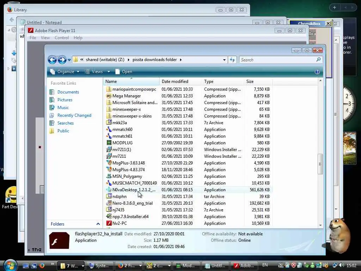Viewport: 361px width, 271px height.
Task: Click the search magnifier icon
Action: pyautogui.click(x=319, y=60)
